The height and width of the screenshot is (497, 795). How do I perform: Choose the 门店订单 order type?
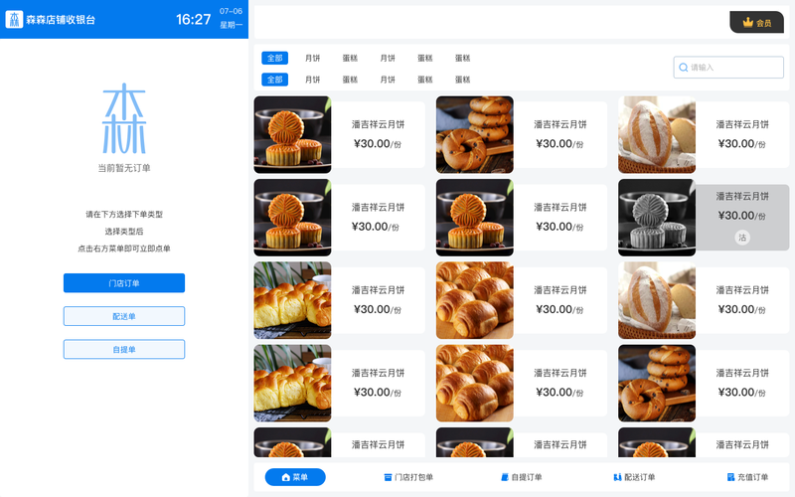pyautogui.click(x=124, y=283)
